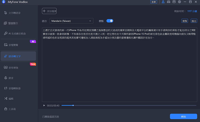
Task: Click the 轉換 convert button
Action: click(184, 117)
